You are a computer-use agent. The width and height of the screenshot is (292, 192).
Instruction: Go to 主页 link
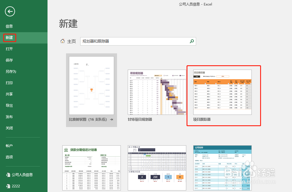coord(72,41)
